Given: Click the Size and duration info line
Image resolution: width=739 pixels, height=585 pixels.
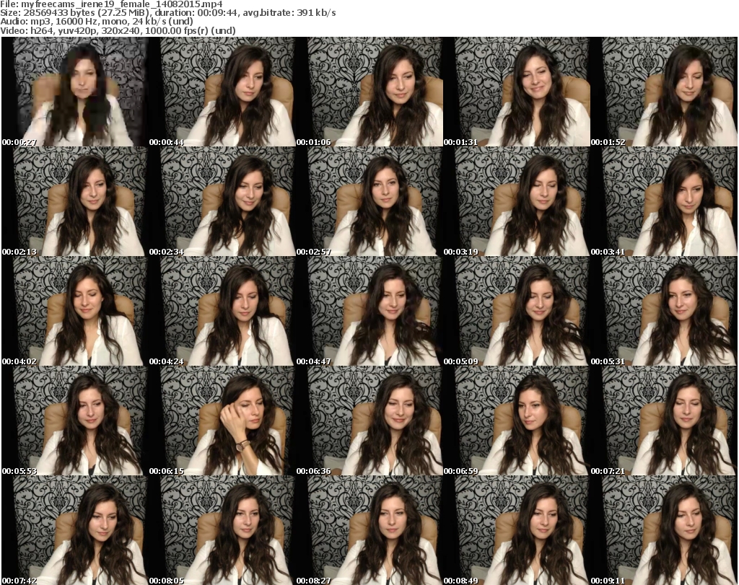Looking at the screenshot, I should click(x=167, y=13).
